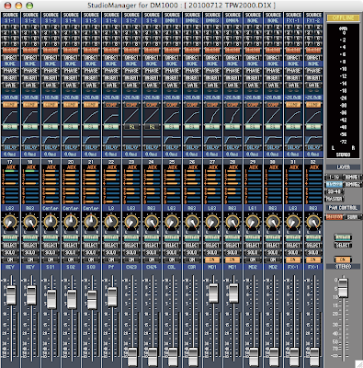Click the AUX send bars on channel 26
Screen dimensions: 363x368
tap(192, 187)
